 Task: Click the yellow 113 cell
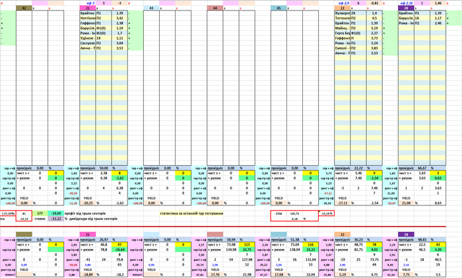[247, 244]
